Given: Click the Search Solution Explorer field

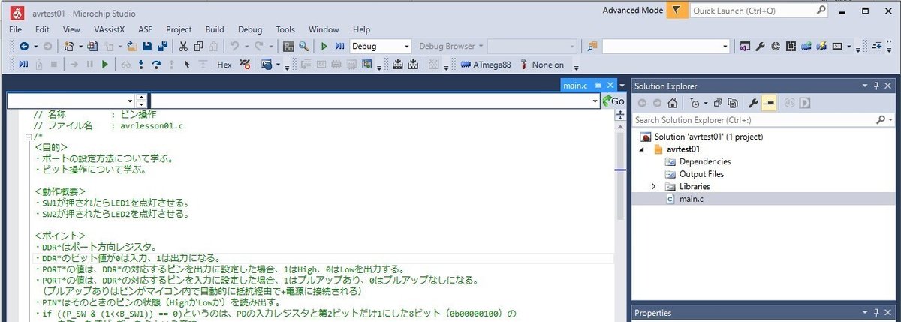Looking at the screenshot, I should 764,120.
